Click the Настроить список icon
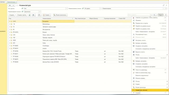 [134, 40]
